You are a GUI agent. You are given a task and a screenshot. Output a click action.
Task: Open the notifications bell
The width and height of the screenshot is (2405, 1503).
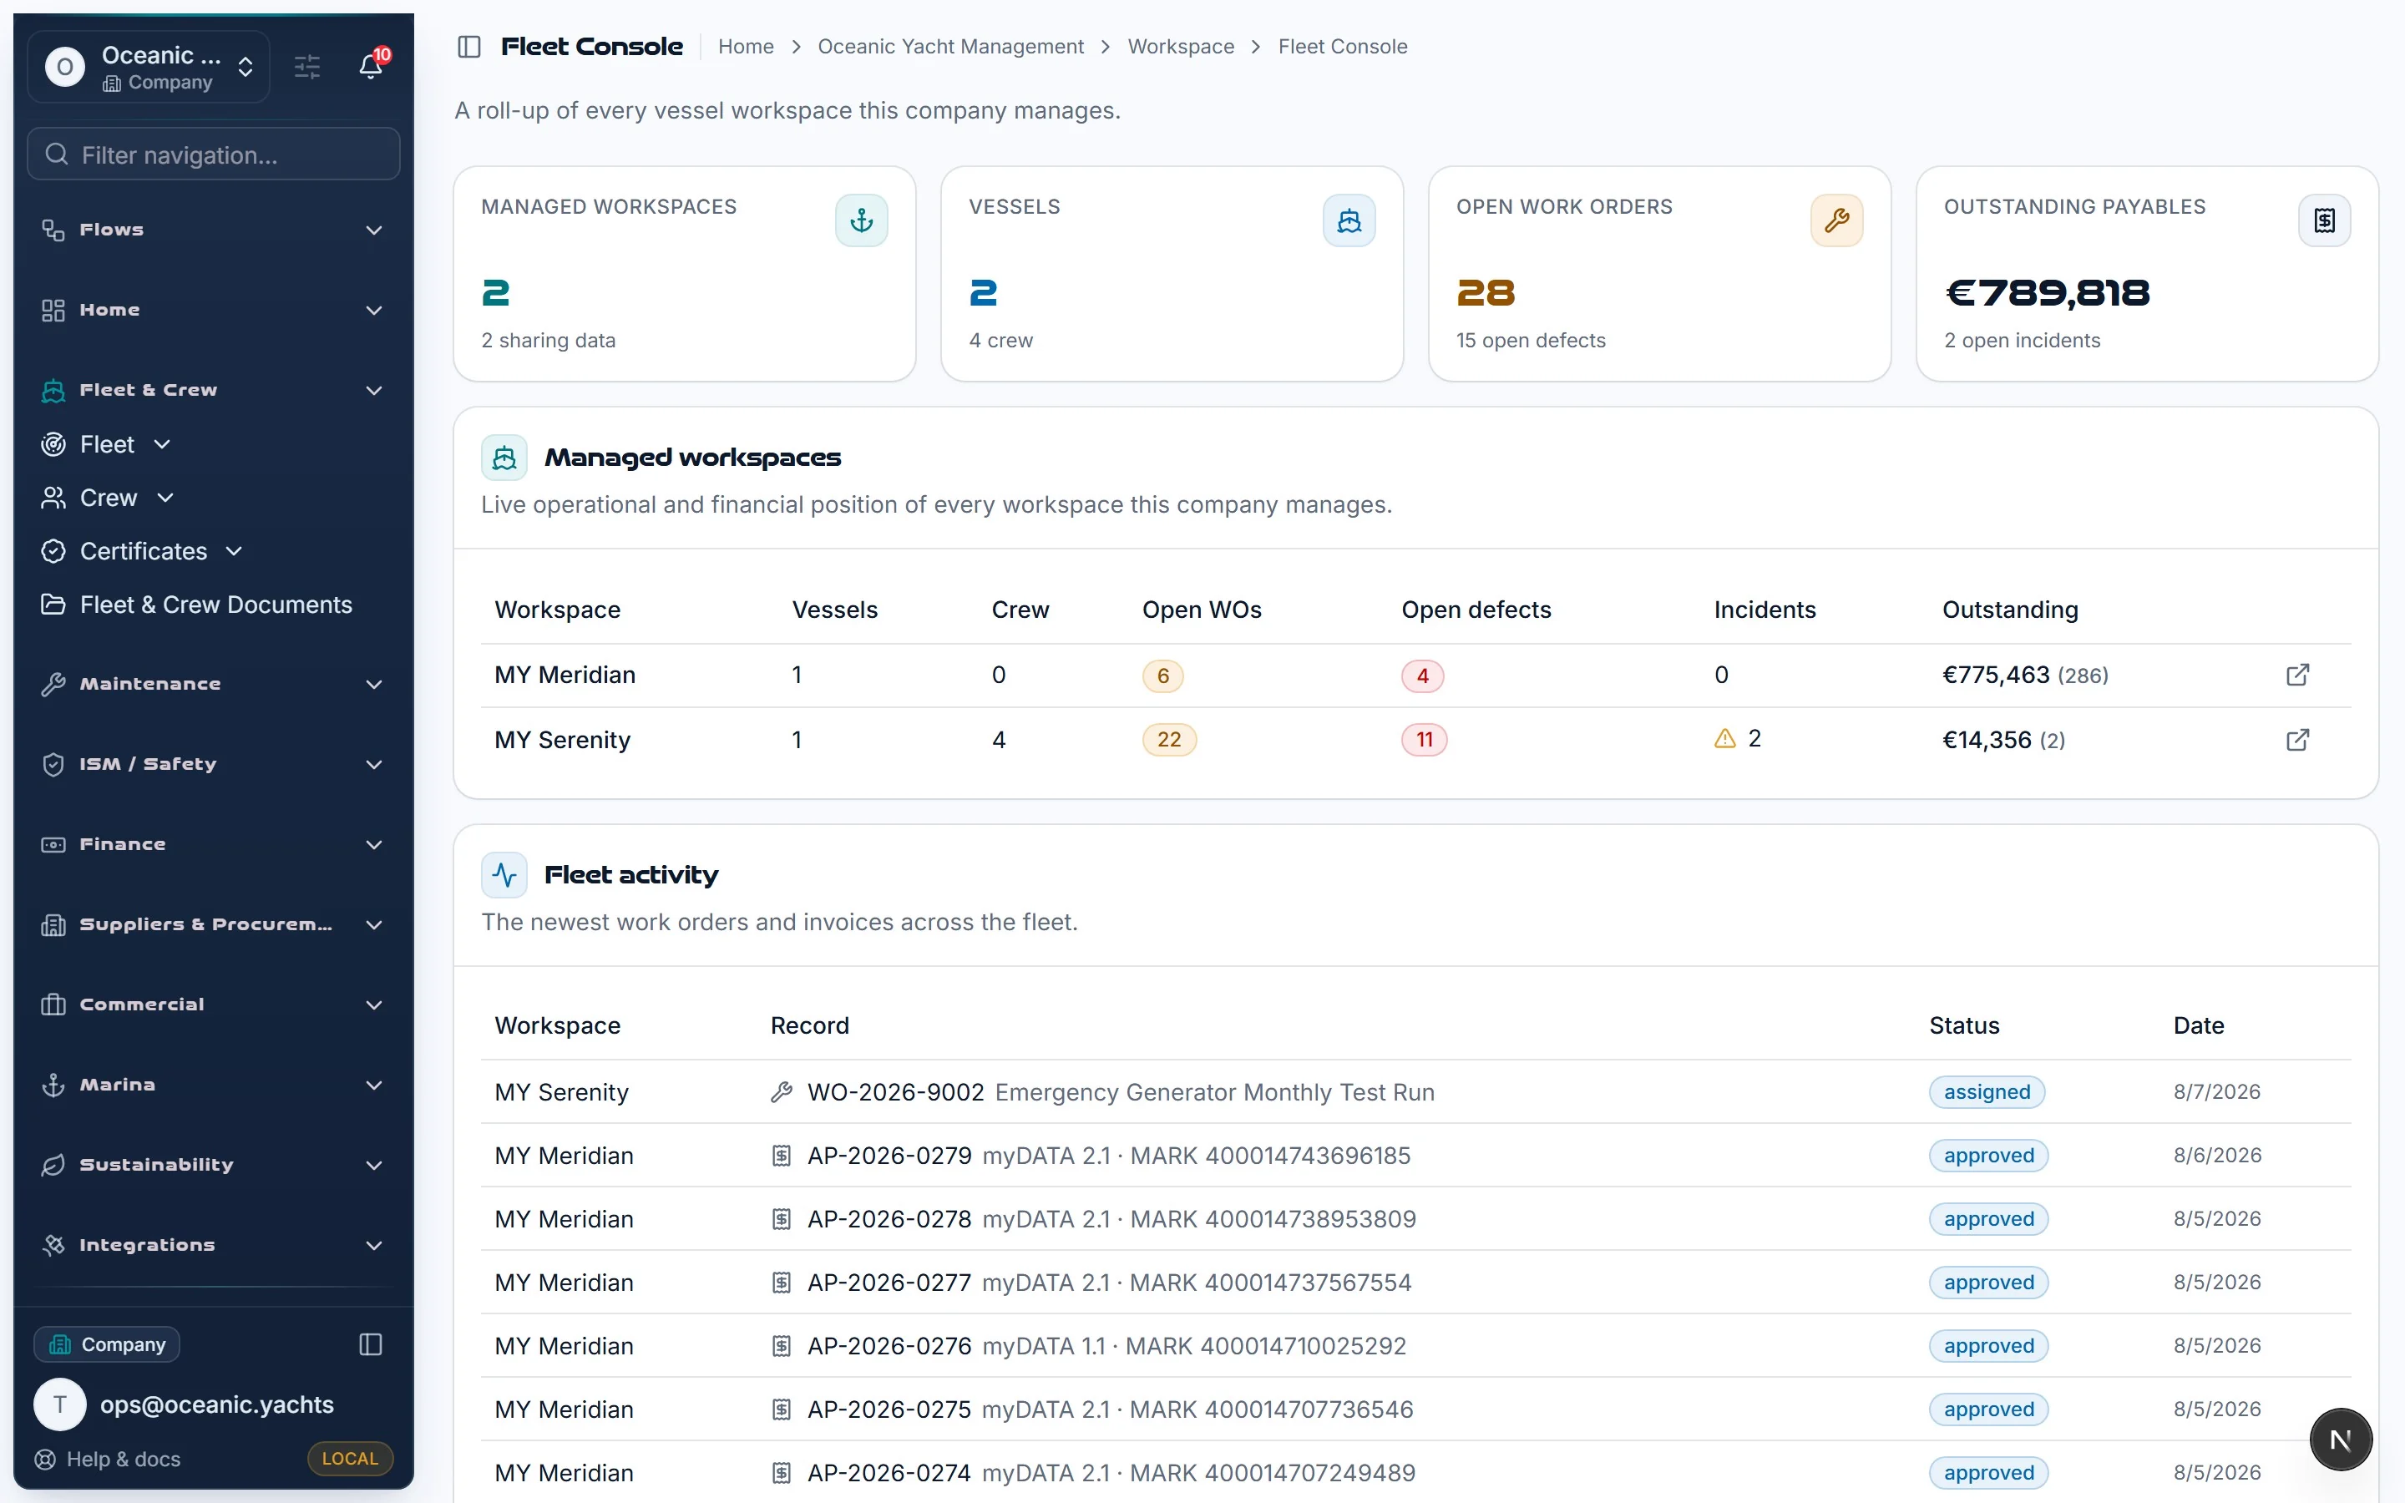(371, 67)
